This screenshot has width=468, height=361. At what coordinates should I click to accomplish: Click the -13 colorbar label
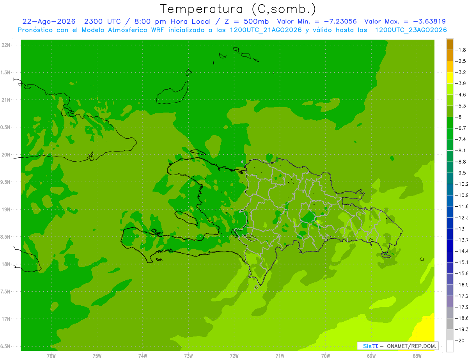click(460, 229)
